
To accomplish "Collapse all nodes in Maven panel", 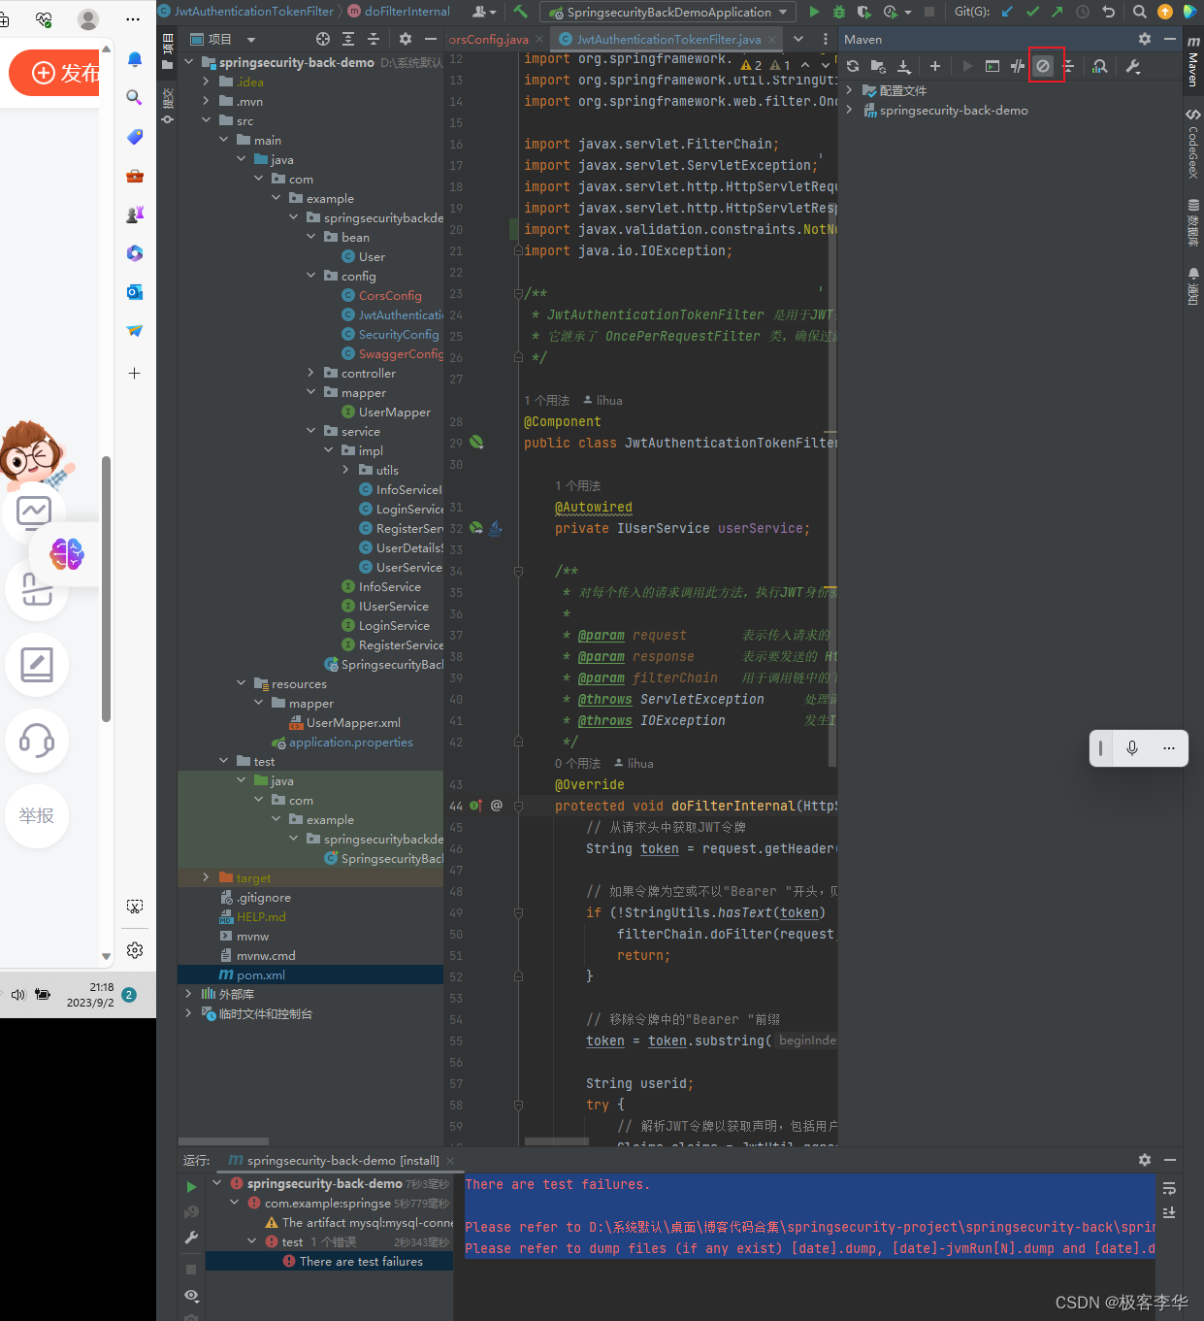I will tap(1068, 66).
